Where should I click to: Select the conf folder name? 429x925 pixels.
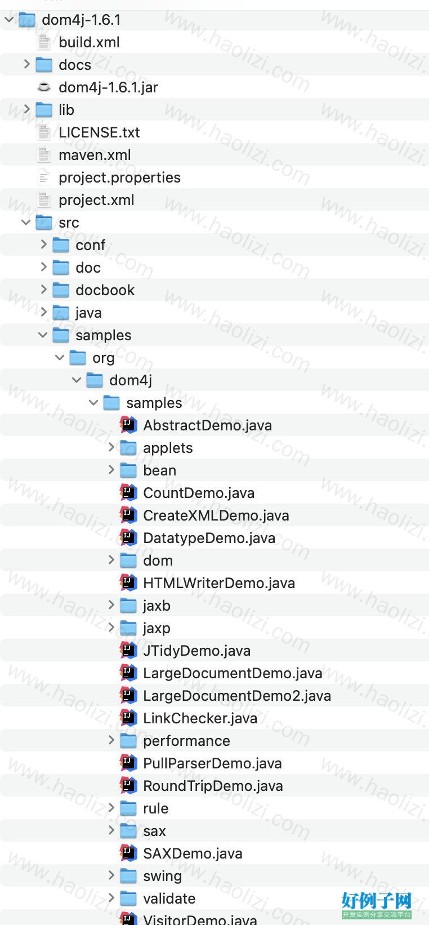tap(91, 245)
